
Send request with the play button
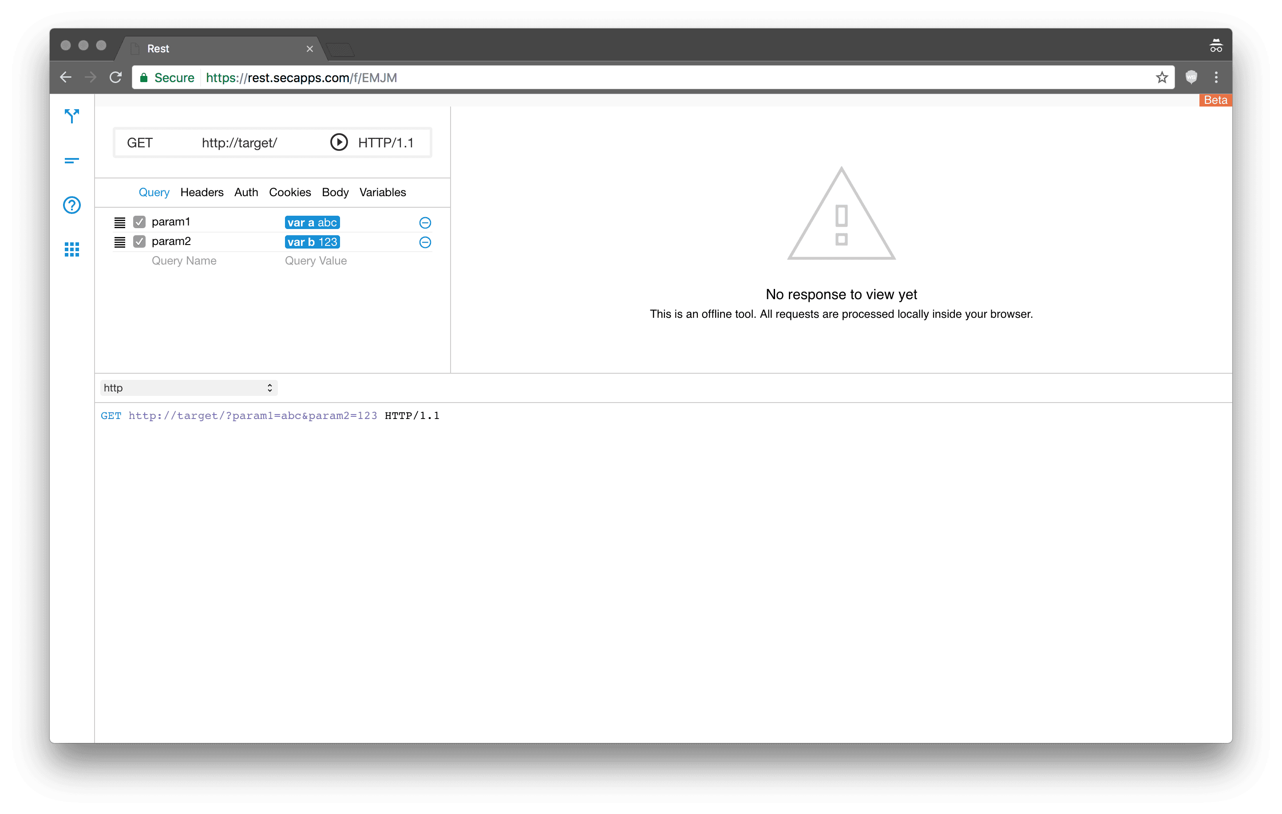click(x=339, y=142)
